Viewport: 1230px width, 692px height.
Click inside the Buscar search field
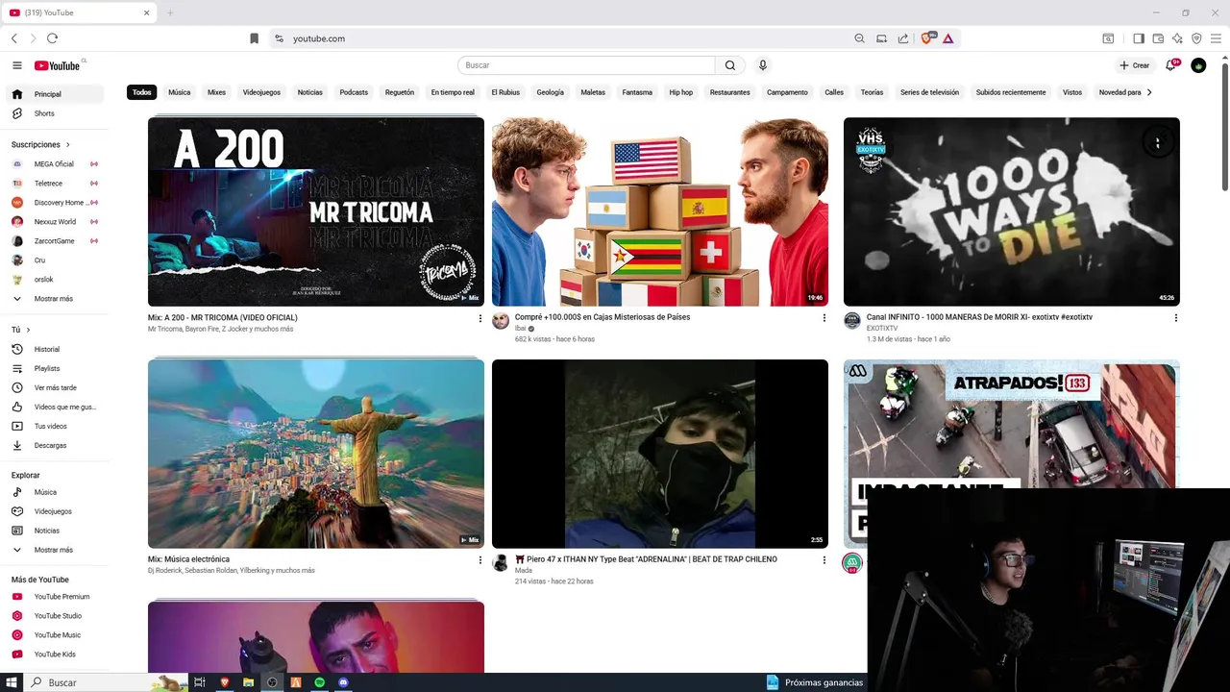(586, 65)
